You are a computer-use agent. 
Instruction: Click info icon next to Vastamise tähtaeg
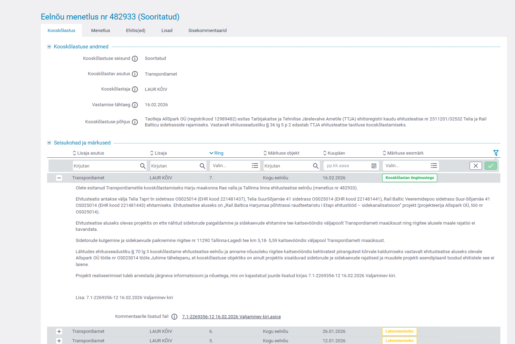click(x=135, y=105)
